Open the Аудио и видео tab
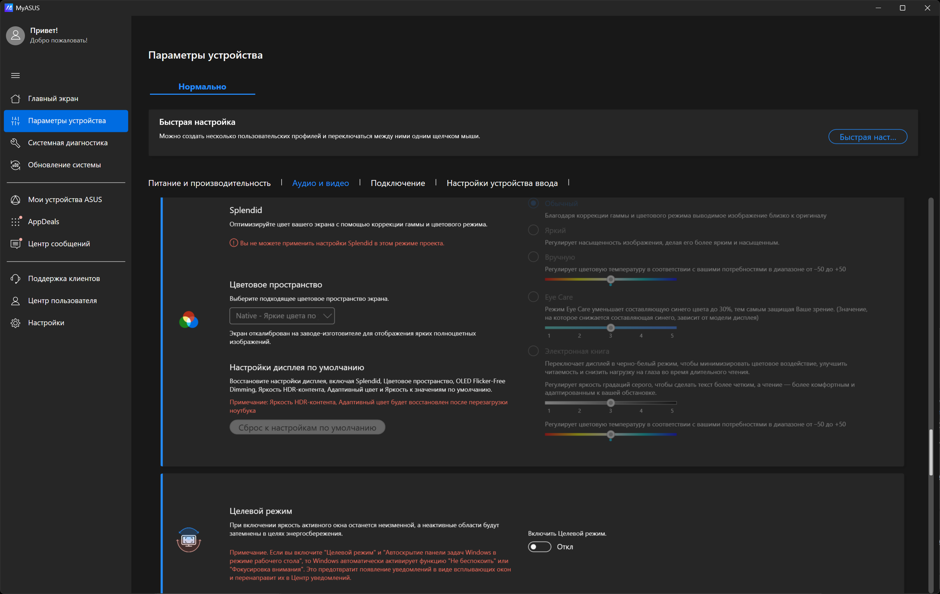The height and width of the screenshot is (594, 940). [x=321, y=183]
